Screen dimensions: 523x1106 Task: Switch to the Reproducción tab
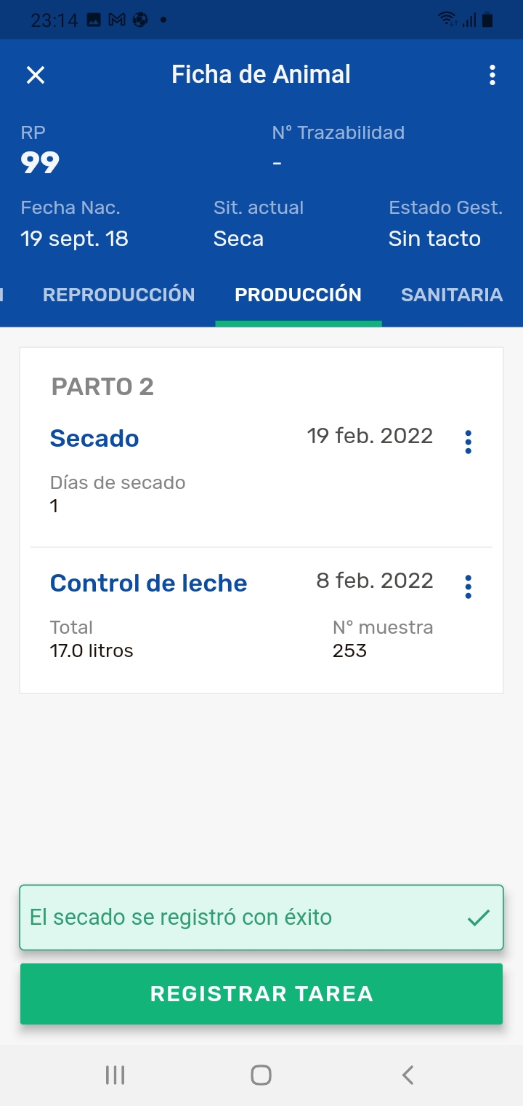(119, 295)
